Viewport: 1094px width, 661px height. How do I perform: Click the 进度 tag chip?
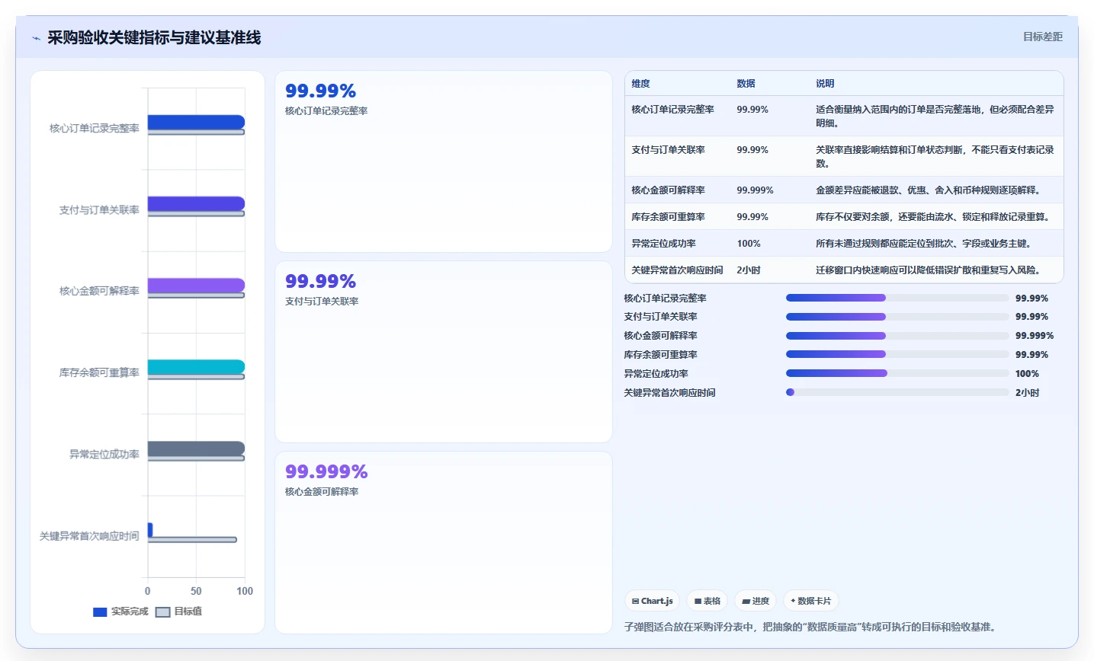click(x=756, y=601)
